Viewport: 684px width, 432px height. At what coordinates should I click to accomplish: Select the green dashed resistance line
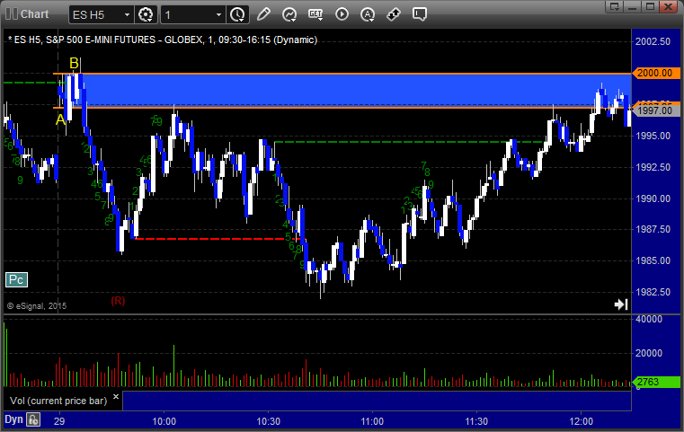(409, 142)
